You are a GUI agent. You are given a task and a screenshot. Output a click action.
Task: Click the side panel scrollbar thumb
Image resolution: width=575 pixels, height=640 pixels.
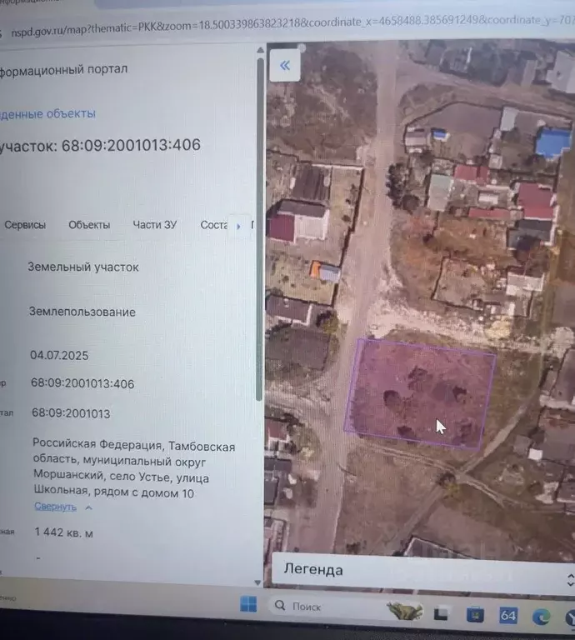(259, 228)
